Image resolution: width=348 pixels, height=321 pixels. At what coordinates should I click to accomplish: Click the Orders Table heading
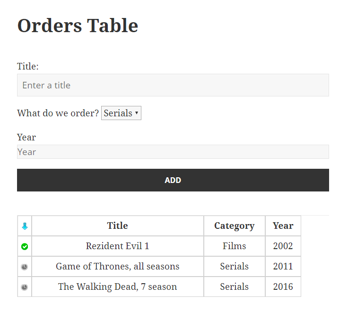78,26
